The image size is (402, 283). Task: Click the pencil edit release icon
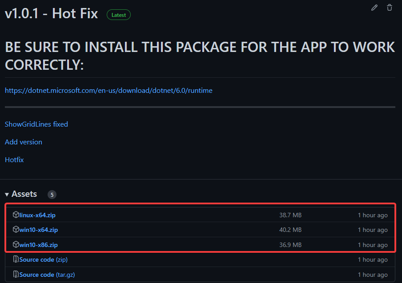[x=374, y=8]
